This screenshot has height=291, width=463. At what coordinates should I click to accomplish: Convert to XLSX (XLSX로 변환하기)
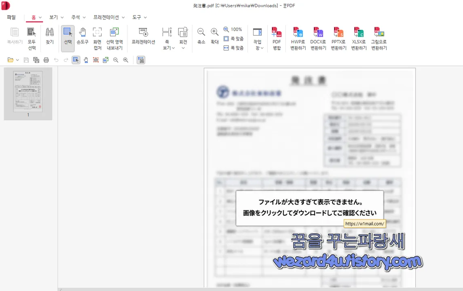tap(359, 39)
